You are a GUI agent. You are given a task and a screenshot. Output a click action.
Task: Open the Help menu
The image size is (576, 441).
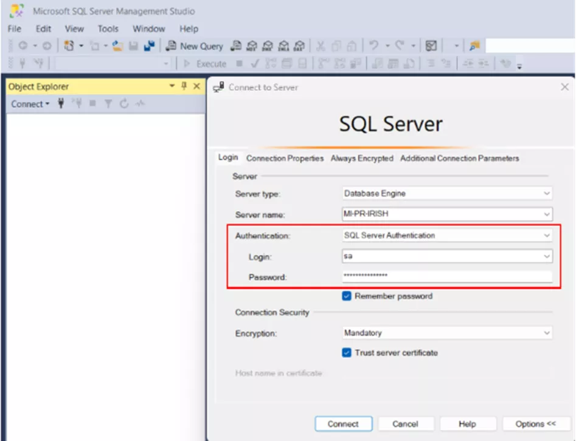pyautogui.click(x=189, y=29)
